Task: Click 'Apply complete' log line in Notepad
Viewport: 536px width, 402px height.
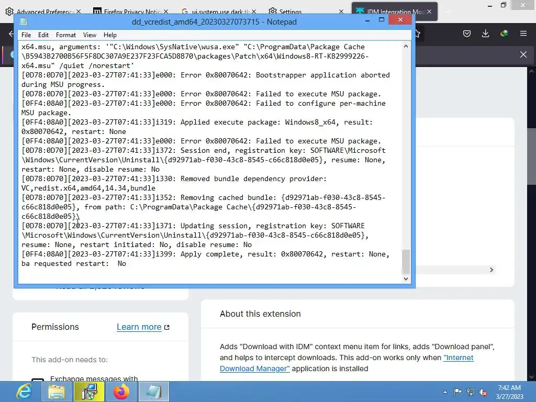Action: (205, 254)
